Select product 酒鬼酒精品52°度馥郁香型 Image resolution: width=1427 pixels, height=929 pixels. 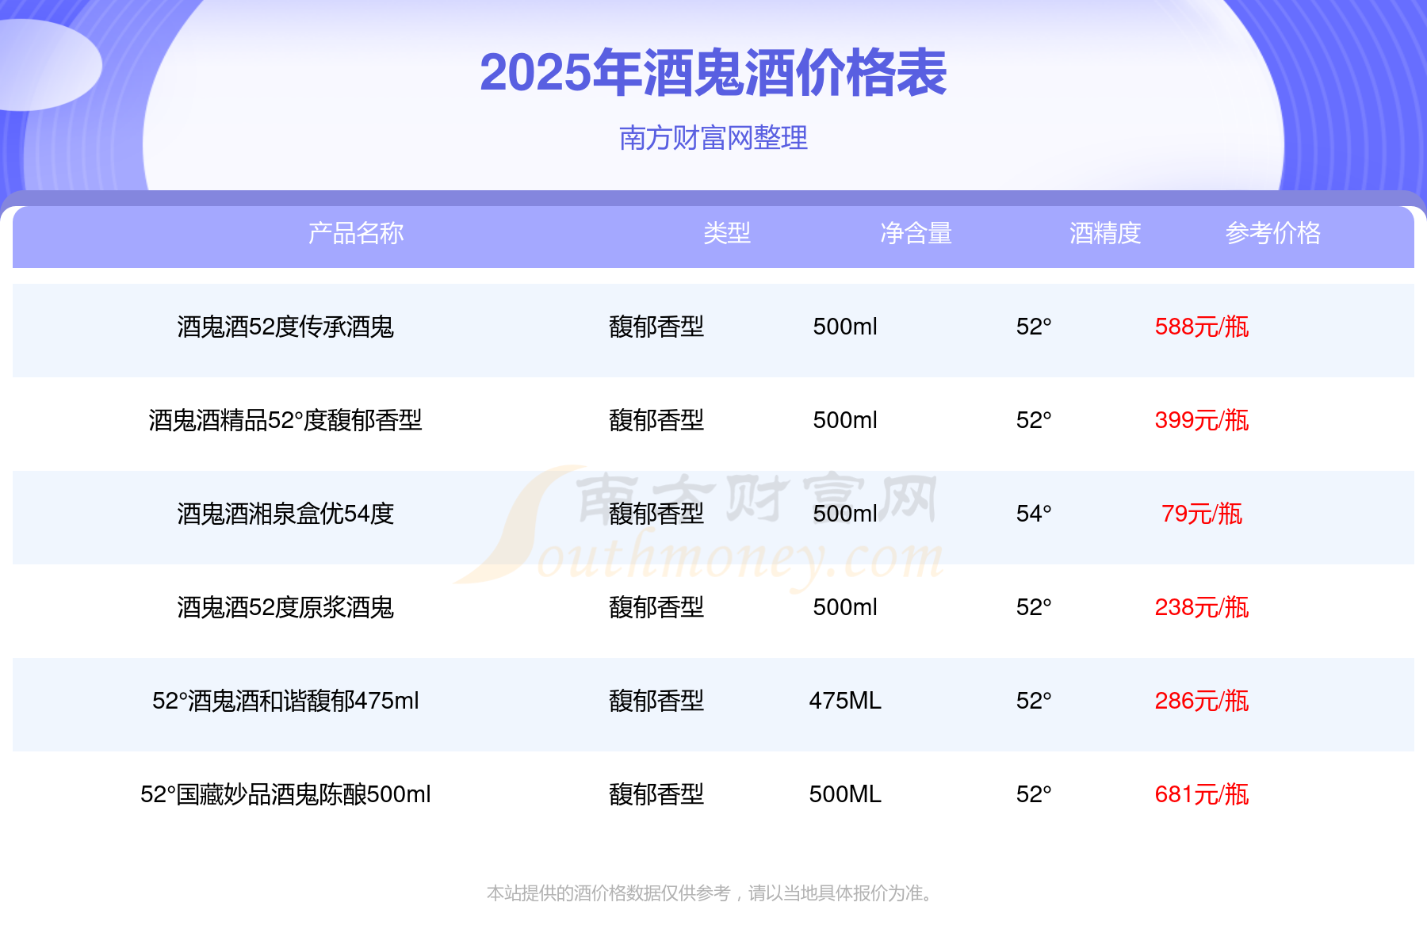pos(285,420)
